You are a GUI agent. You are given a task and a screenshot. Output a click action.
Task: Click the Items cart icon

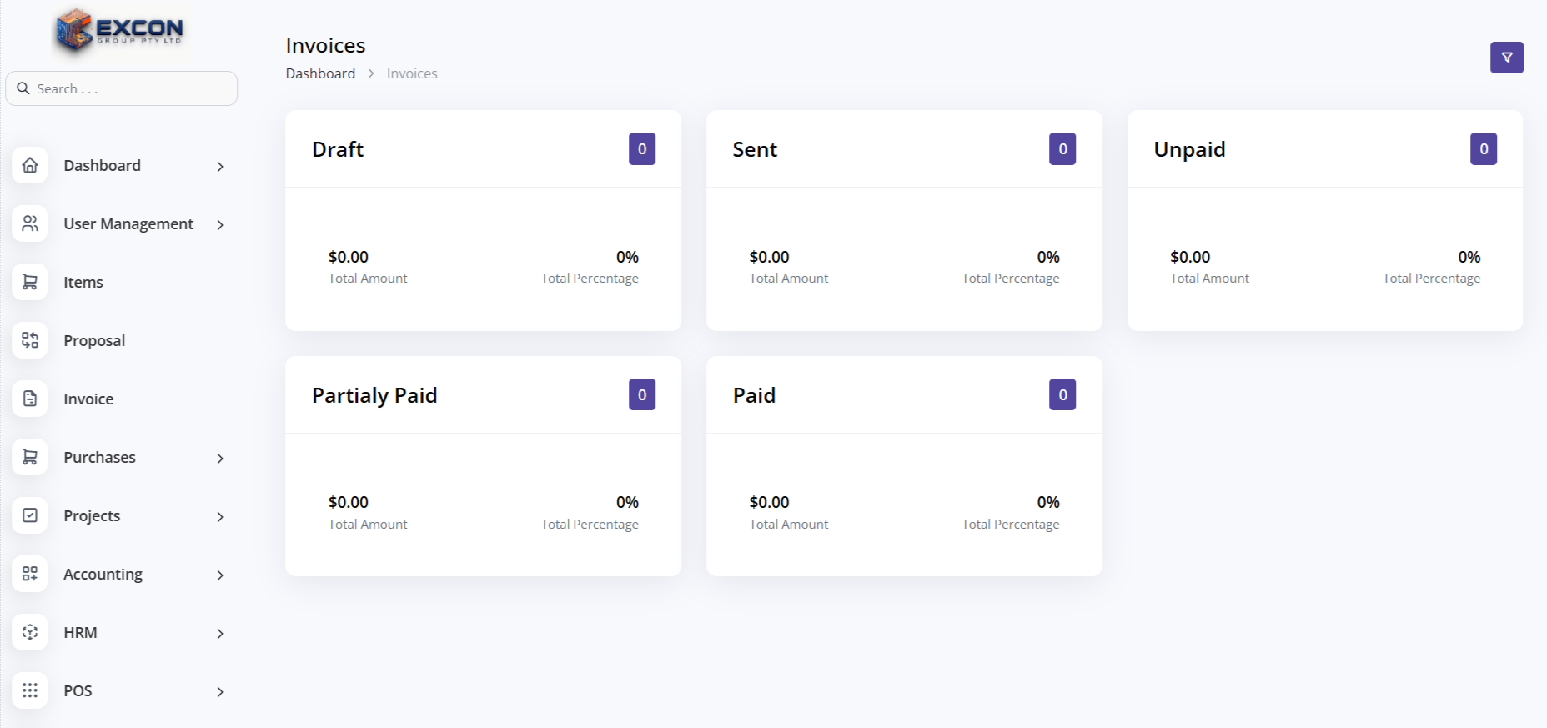pyautogui.click(x=30, y=282)
